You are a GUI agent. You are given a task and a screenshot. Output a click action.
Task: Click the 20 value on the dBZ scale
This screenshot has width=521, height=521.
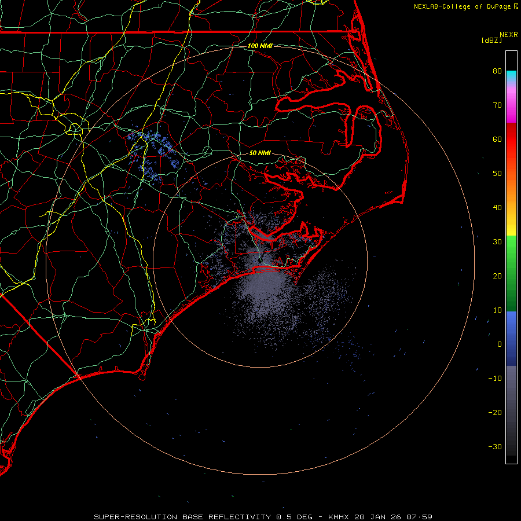pos(497,276)
